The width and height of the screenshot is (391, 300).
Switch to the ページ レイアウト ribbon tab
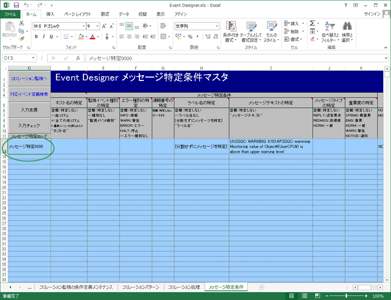tap(78, 14)
